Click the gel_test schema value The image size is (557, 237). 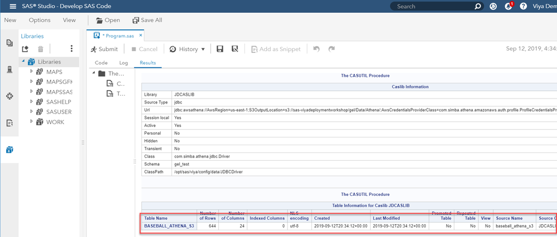coord(183,164)
